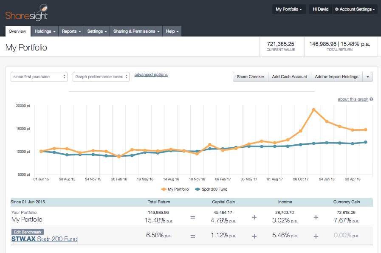Switch to the Overview tab
The image size is (381, 253).
17,31
